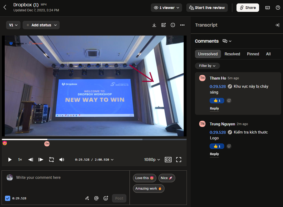Download the video file
This screenshot has width=283, height=207.
pos(154,25)
